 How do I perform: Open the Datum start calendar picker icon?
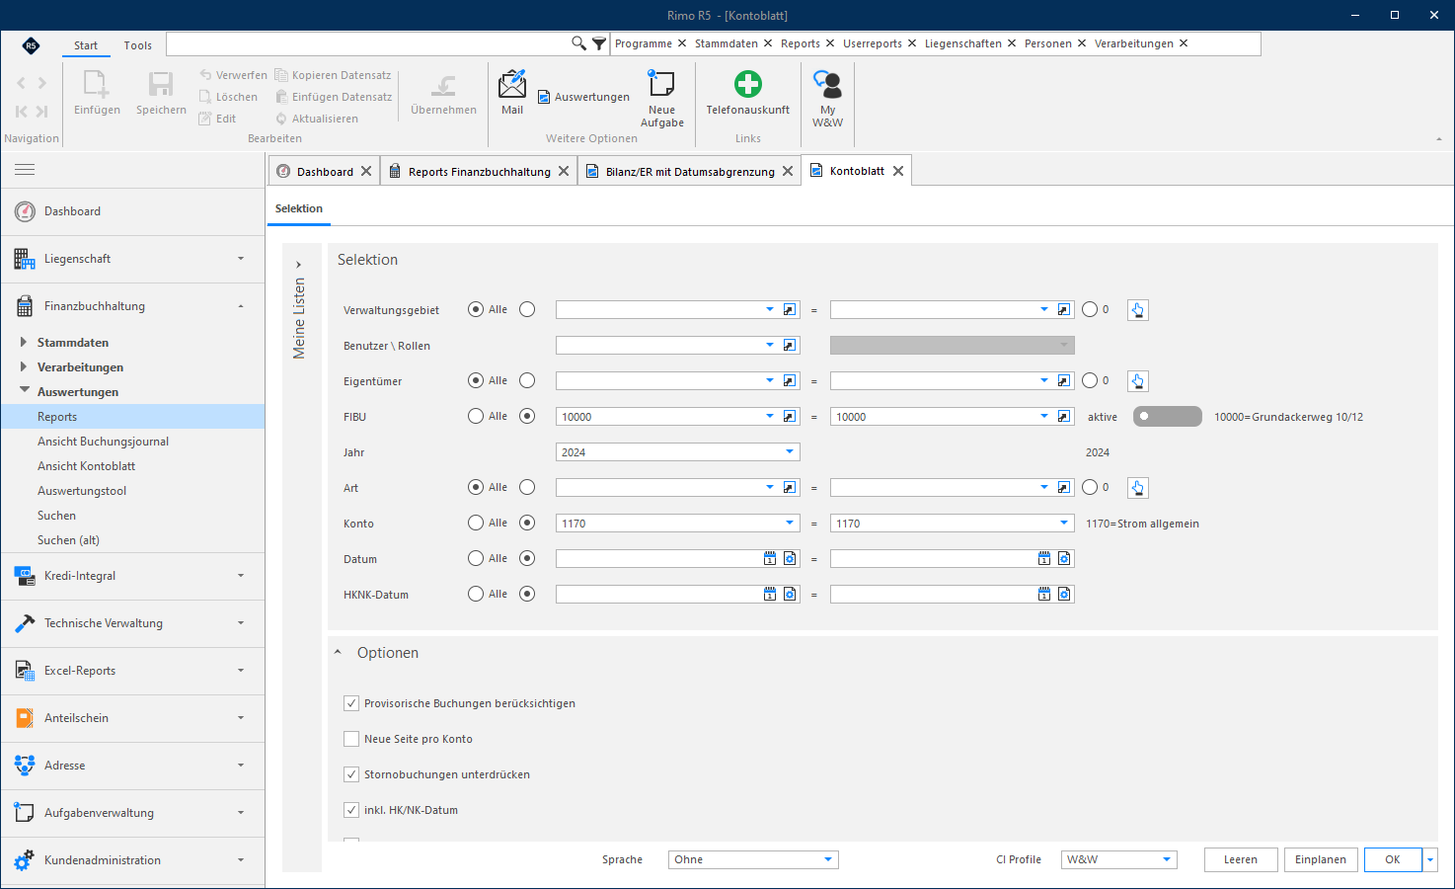click(x=770, y=559)
